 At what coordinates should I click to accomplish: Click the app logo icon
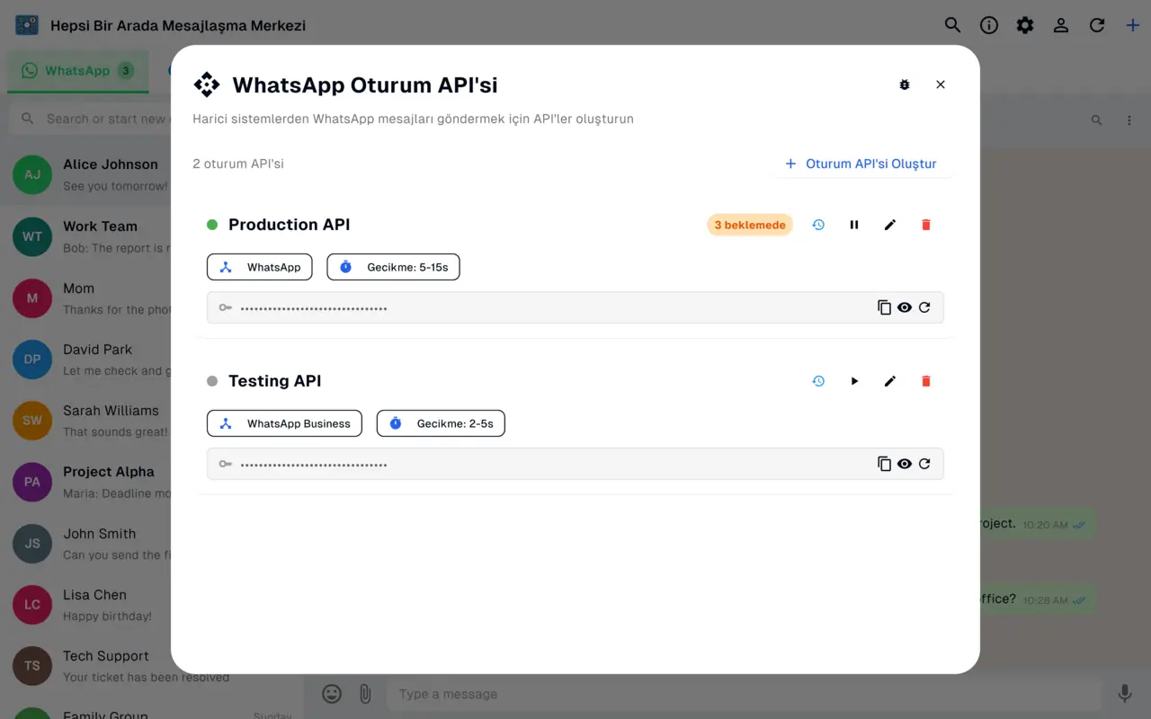(27, 25)
